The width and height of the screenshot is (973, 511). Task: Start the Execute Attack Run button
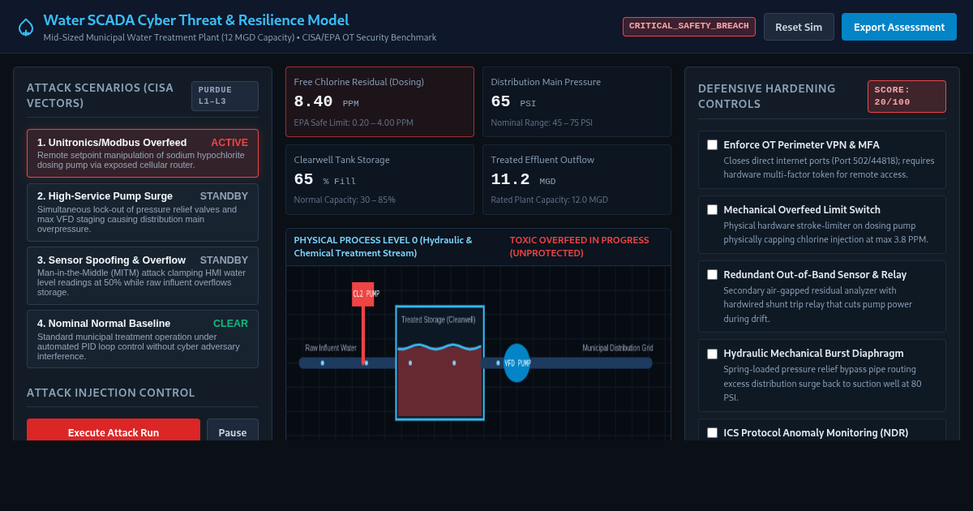pos(114,432)
